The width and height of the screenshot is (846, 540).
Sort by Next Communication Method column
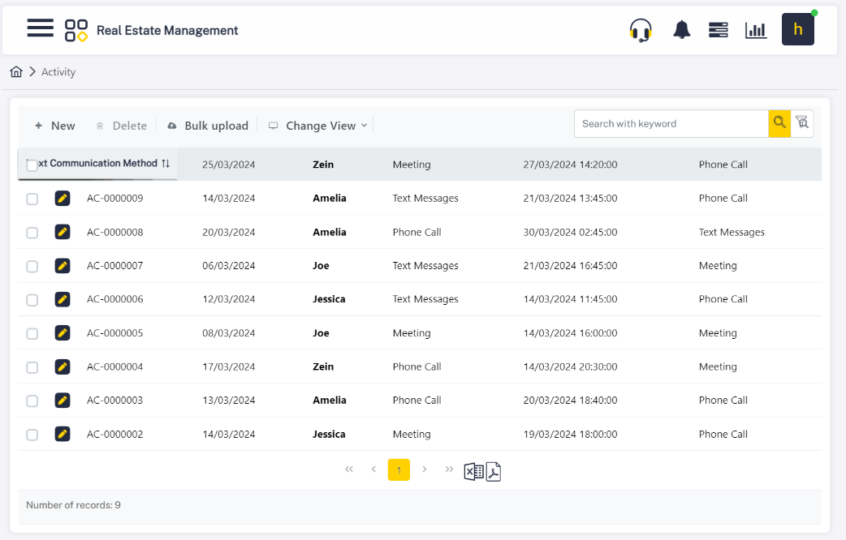tap(166, 164)
